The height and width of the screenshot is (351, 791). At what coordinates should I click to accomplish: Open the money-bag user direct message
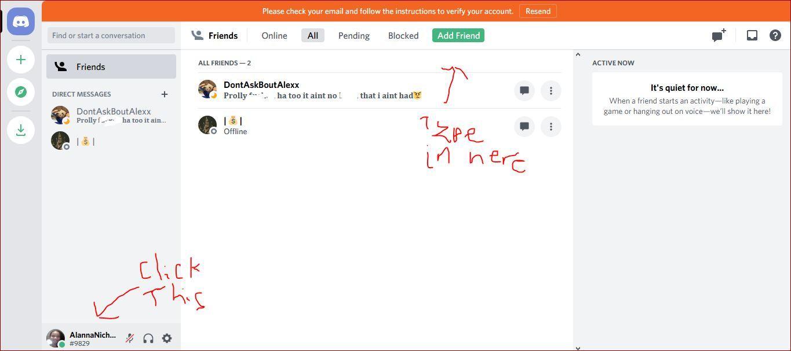[x=111, y=141]
